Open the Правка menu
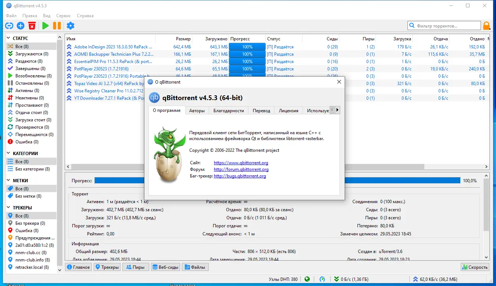Viewport: 496px width, 286px height. coord(30,16)
